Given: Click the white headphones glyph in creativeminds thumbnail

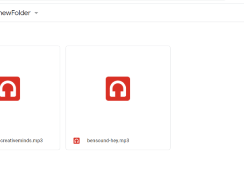Looking at the screenshot, I should pyautogui.click(x=8, y=89).
